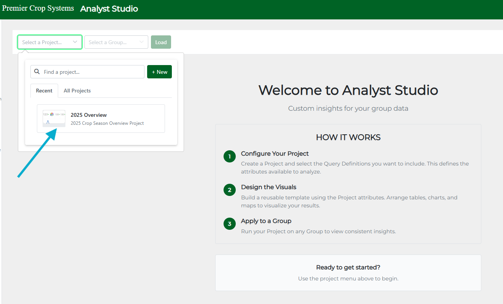This screenshot has height=304, width=503.
Task: Open the Select a Group dropdown
Action: click(x=113, y=42)
